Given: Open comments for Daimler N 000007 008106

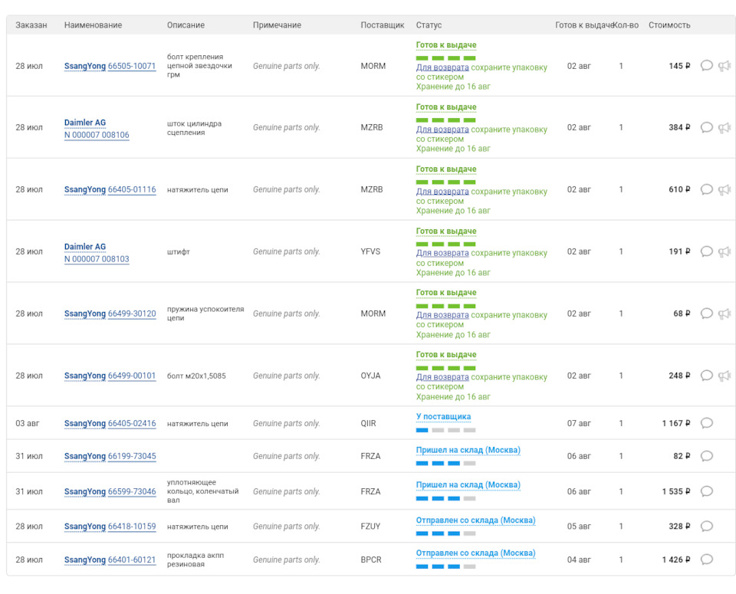Looking at the screenshot, I should (x=707, y=127).
